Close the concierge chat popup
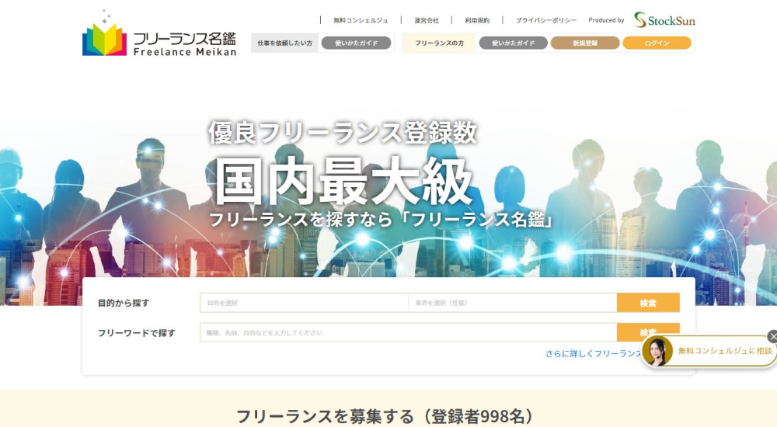This screenshot has height=427, width=777. pos(772,337)
